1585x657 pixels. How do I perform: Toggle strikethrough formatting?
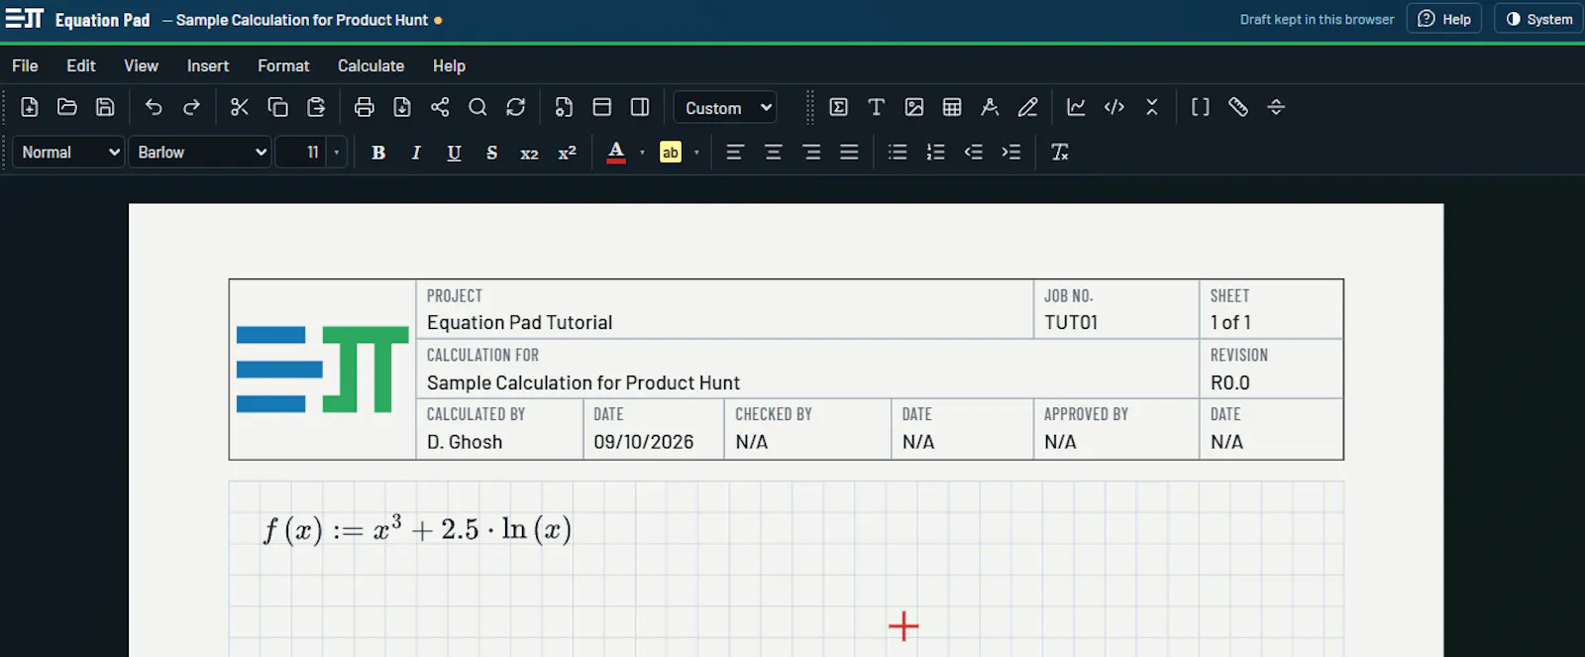coord(491,152)
